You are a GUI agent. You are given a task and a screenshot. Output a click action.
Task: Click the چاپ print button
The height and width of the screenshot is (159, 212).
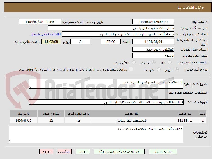click(x=83, y=152)
